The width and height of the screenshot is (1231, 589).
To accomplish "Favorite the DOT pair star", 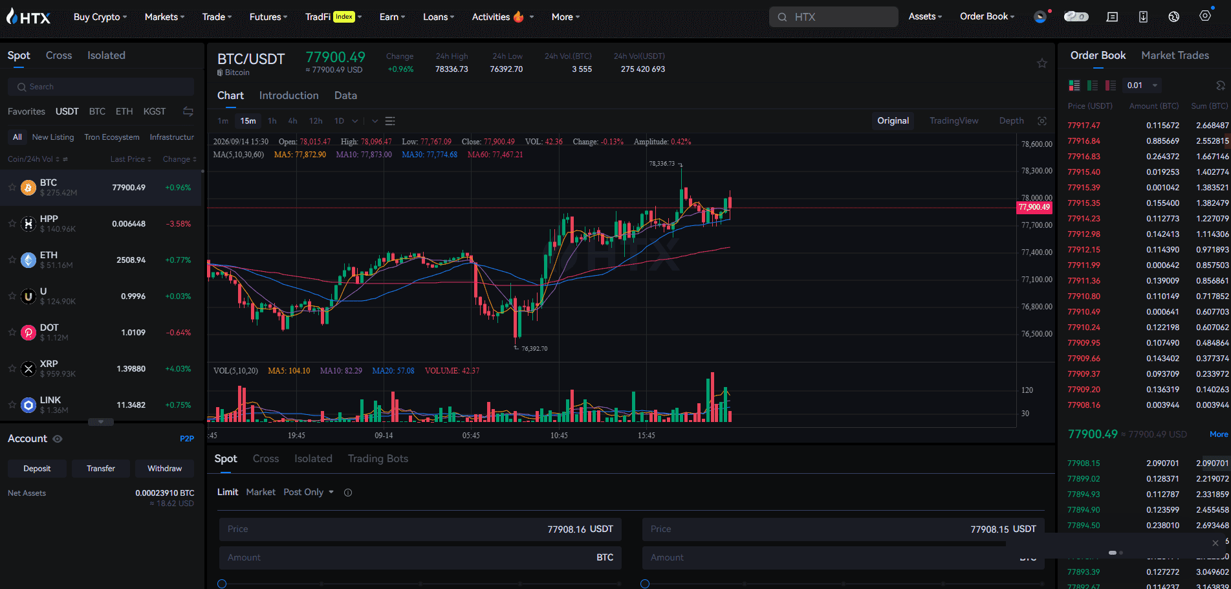I will 12,332.
